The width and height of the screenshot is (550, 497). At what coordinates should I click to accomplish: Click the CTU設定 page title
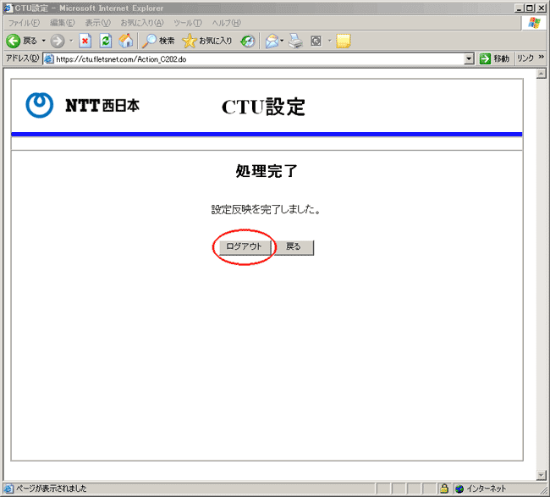(x=263, y=107)
